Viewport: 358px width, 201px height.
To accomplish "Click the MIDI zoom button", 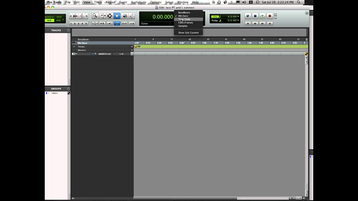I will (x=82, y=16).
